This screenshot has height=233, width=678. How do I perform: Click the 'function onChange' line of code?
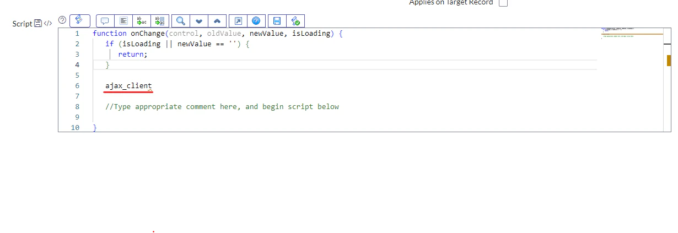pos(218,34)
